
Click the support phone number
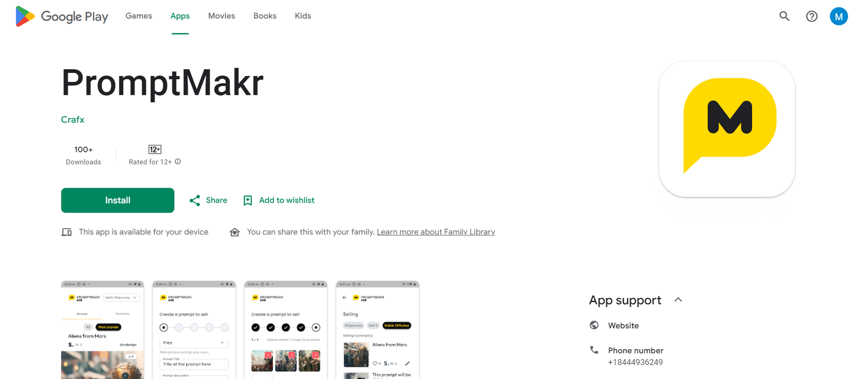[635, 362]
